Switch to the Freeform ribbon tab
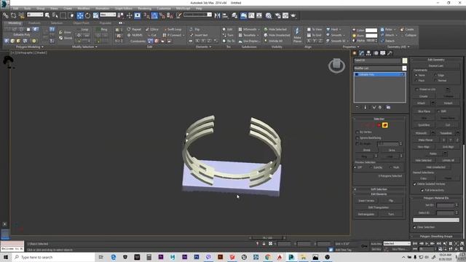 tap(34, 23)
